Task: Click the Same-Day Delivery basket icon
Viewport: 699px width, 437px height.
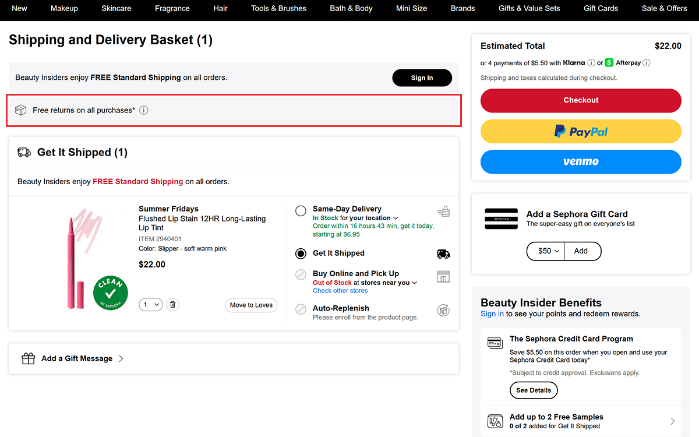Action: pos(443,211)
